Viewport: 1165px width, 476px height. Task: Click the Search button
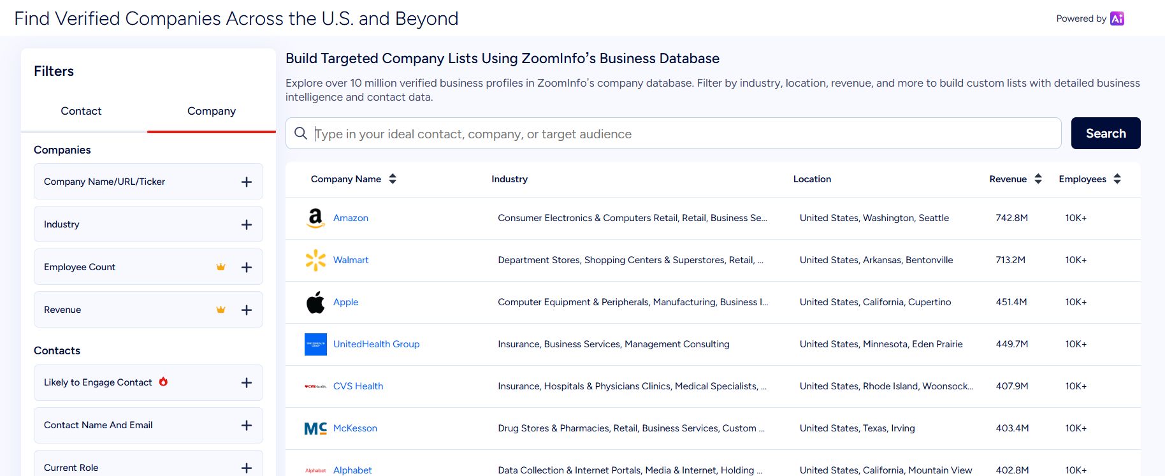pyautogui.click(x=1106, y=133)
